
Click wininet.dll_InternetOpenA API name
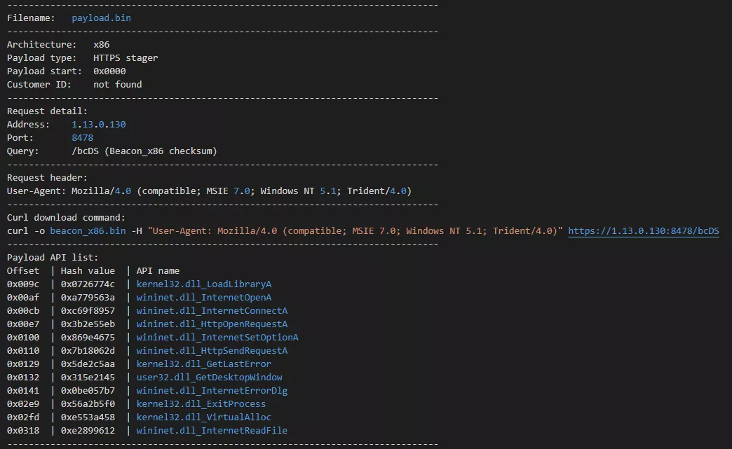click(x=203, y=298)
